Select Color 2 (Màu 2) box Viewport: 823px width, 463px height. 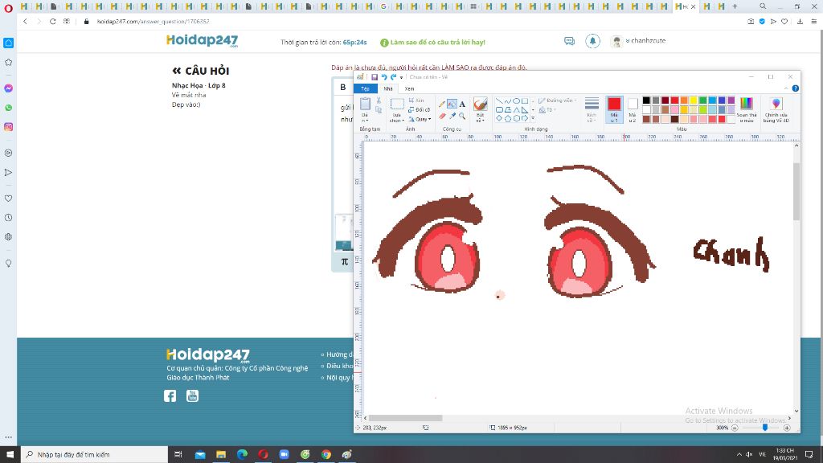(x=633, y=109)
